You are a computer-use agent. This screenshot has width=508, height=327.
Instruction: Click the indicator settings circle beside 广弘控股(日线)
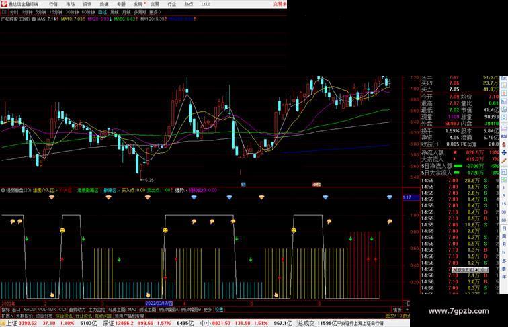(x=34, y=19)
